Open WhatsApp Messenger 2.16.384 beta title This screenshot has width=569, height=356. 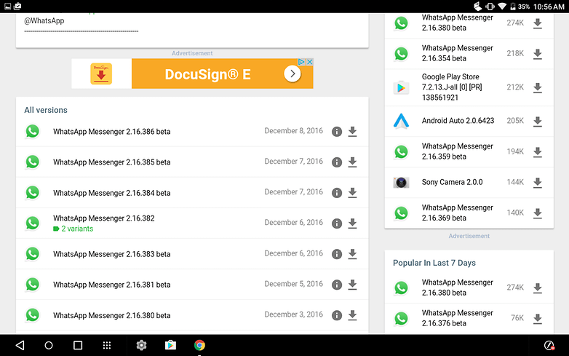pyautogui.click(x=112, y=193)
